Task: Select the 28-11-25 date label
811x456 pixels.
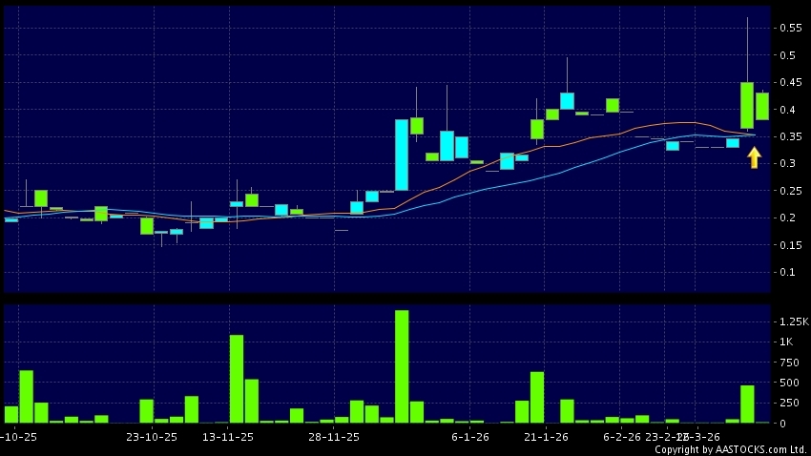Action: coord(334,437)
